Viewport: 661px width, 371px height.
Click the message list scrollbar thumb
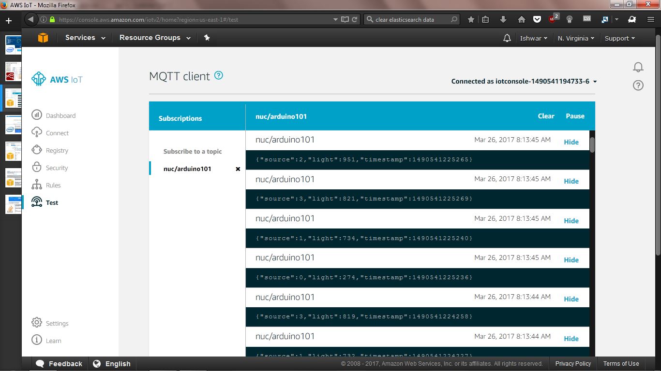(592, 144)
